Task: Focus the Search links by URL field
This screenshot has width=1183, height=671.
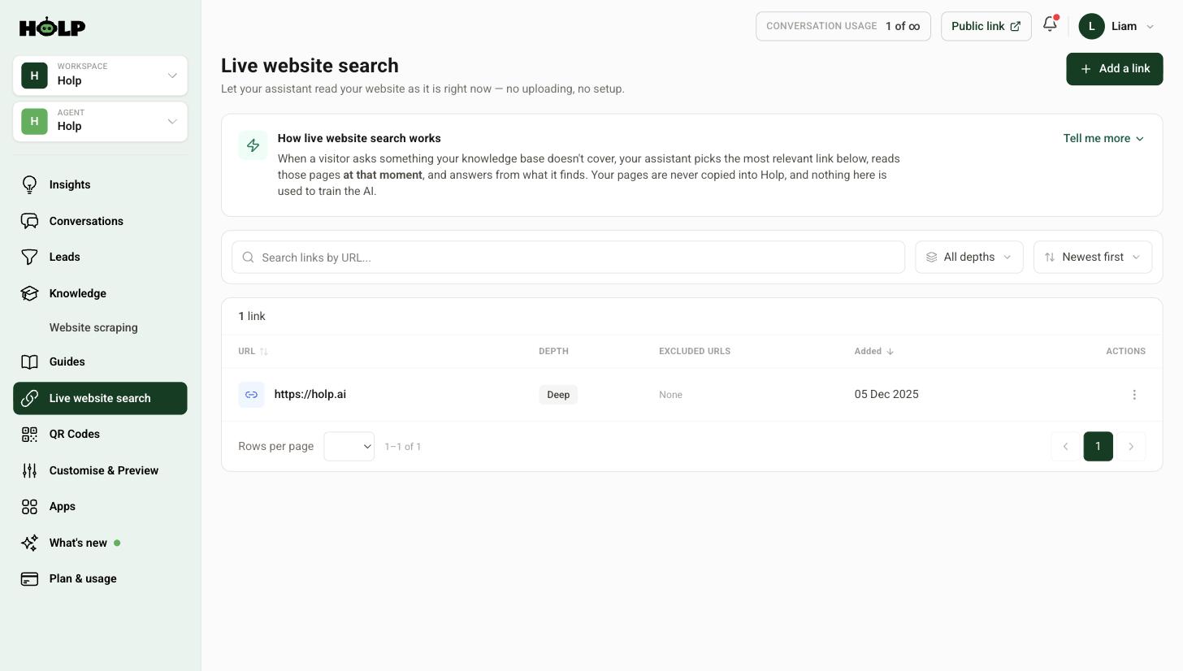Action: 568,258
